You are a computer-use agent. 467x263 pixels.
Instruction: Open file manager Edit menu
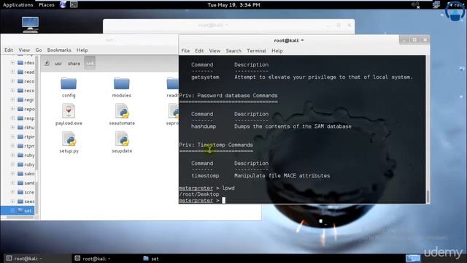[x=9, y=50]
